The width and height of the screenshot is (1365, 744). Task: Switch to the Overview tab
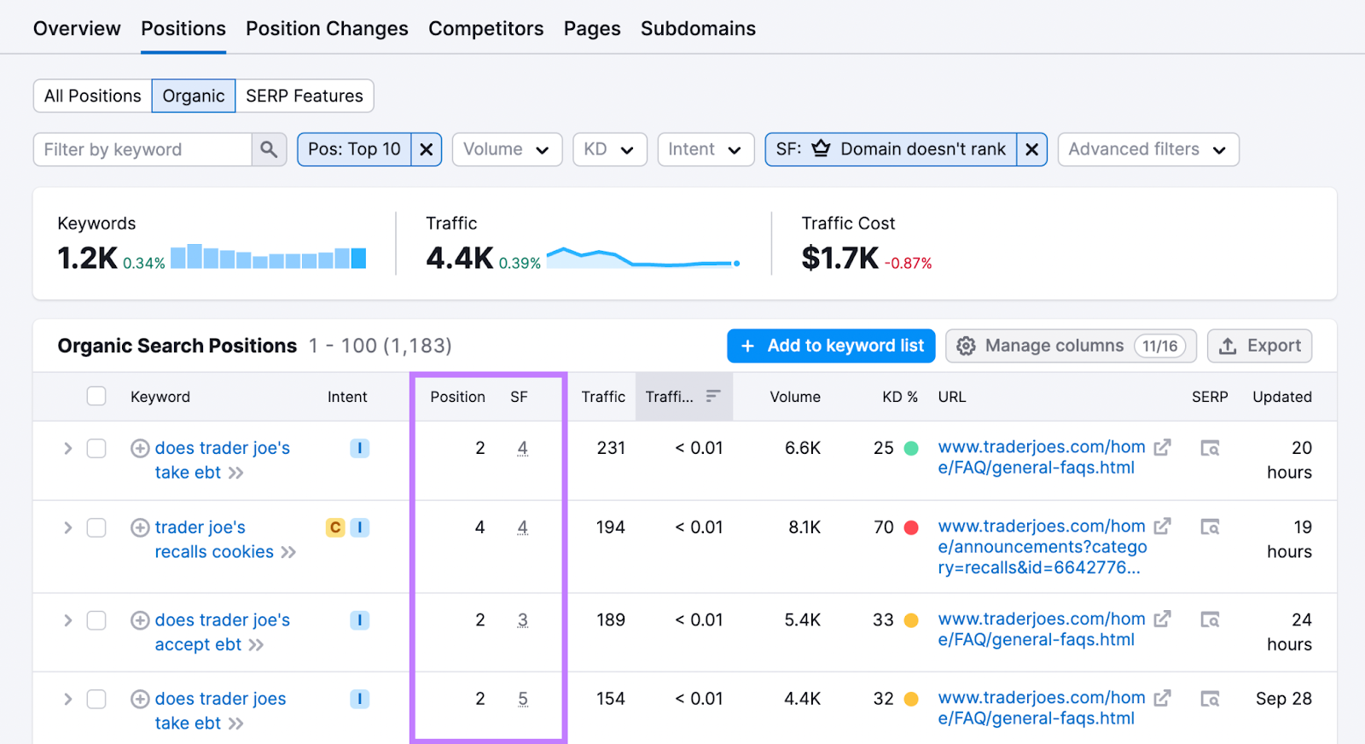(77, 28)
